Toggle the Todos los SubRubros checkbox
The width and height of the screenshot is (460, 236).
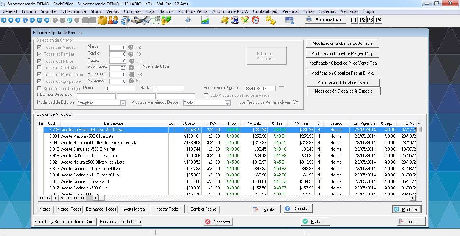(x=40, y=67)
